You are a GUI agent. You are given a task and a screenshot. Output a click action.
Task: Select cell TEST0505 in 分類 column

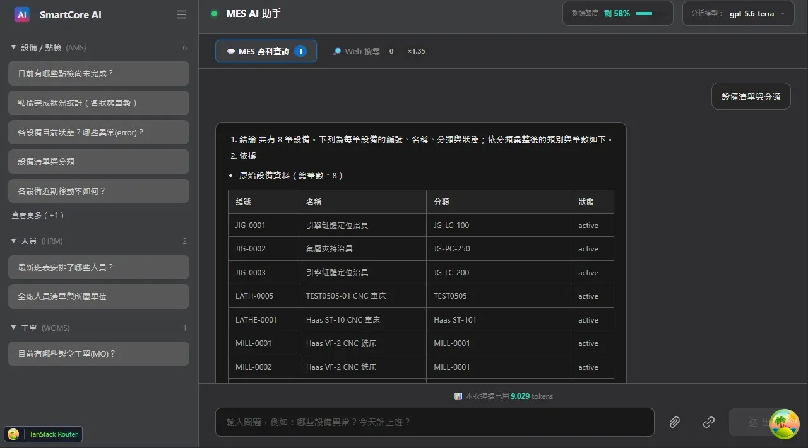499,296
